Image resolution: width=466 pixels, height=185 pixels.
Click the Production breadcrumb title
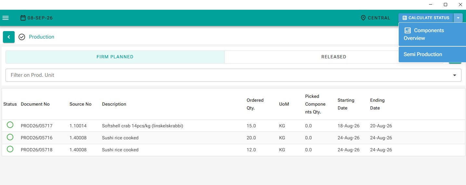pos(42,37)
